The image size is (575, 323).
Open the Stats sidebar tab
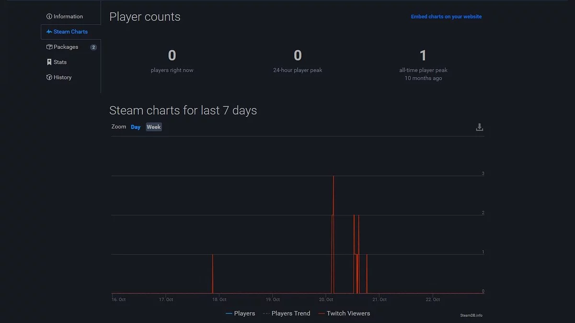[x=70, y=62]
